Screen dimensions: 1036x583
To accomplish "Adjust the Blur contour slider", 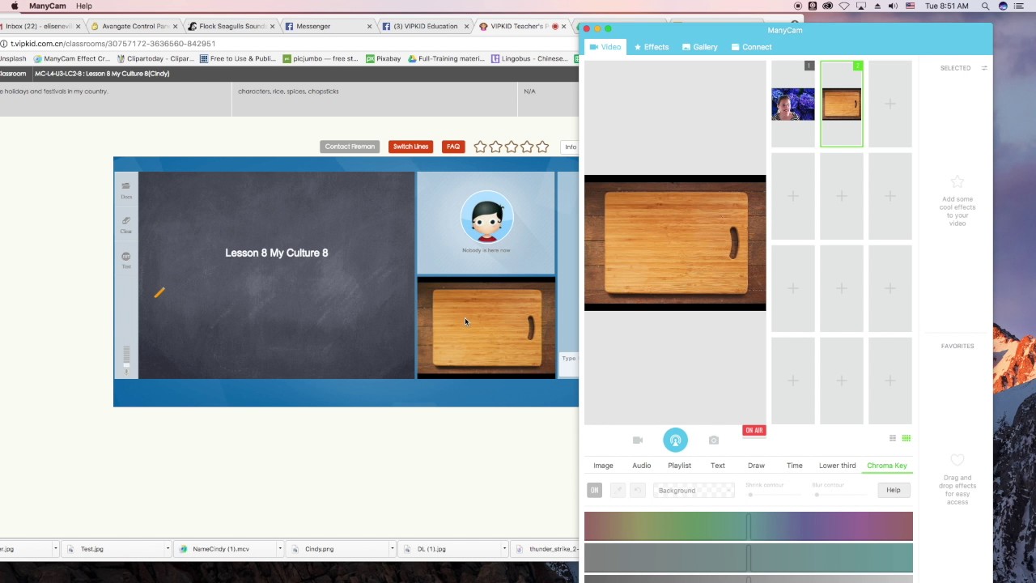I will pyautogui.click(x=839, y=494).
